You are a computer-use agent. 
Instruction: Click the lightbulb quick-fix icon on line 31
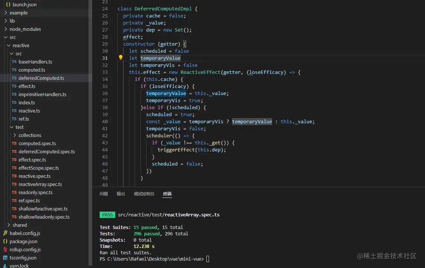click(x=120, y=58)
